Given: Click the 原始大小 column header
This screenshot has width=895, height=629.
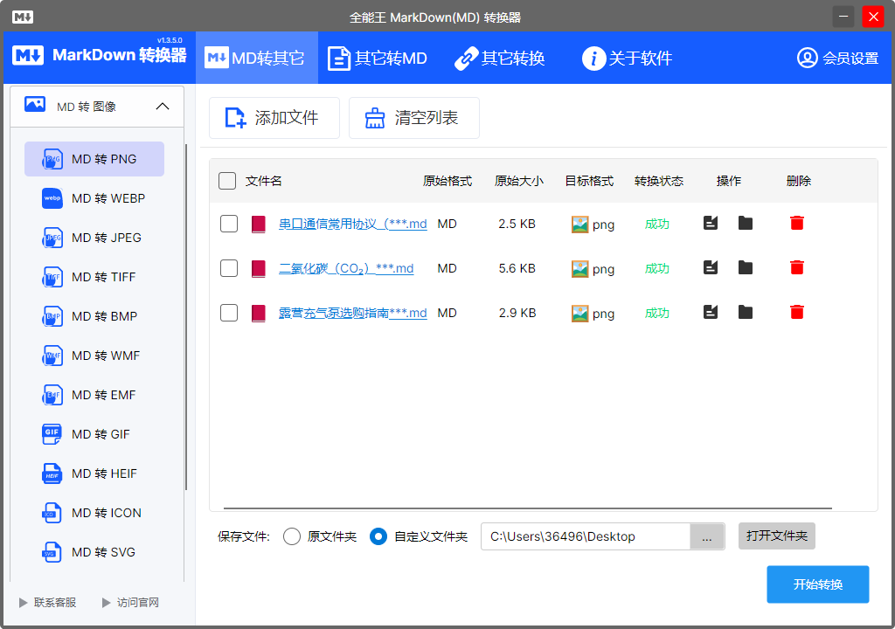Looking at the screenshot, I should [519, 181].
